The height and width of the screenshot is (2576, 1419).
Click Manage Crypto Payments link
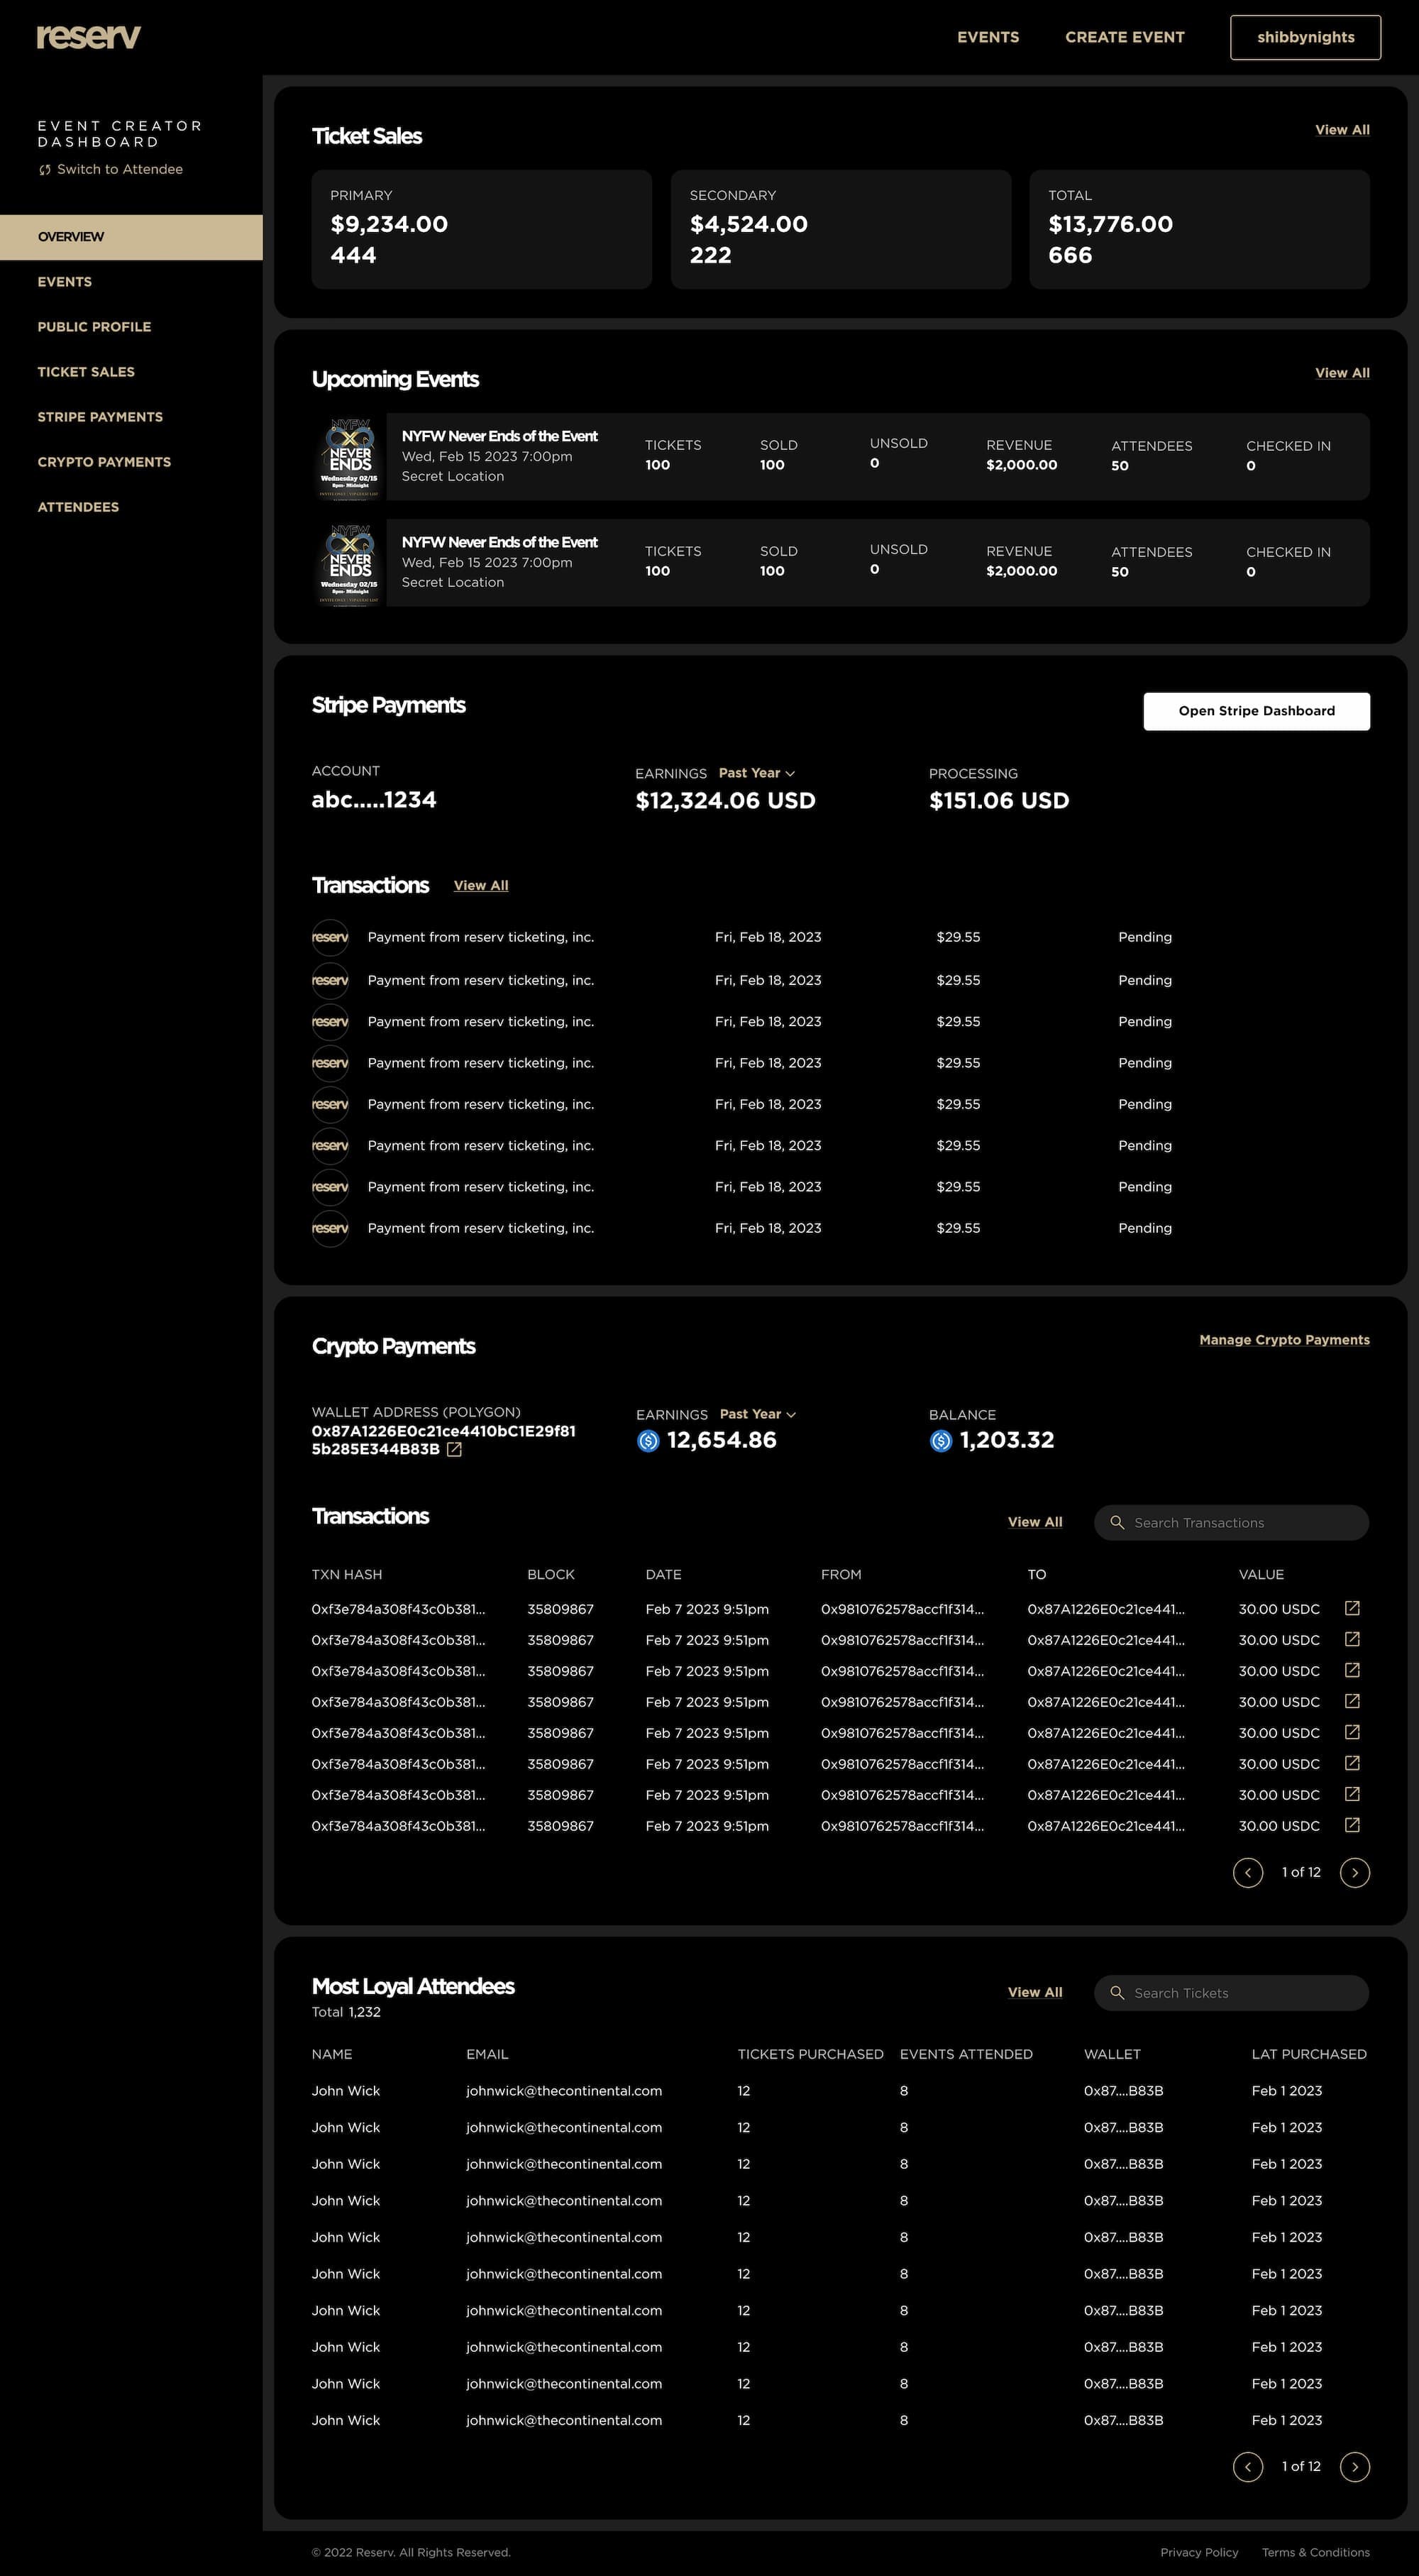coord(1284,1340)
